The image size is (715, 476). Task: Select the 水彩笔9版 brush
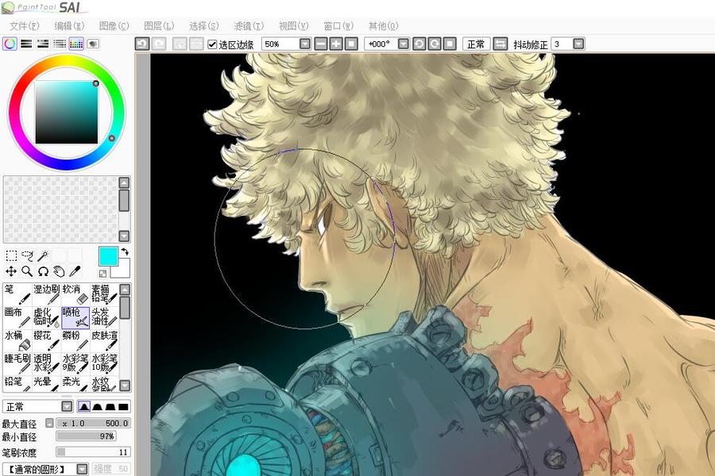point(75,364)
